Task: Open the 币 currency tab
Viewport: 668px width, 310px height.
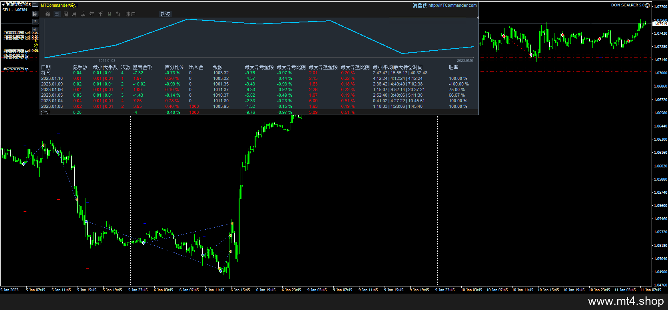Action: pyautogui.click(x=101, y=14)
